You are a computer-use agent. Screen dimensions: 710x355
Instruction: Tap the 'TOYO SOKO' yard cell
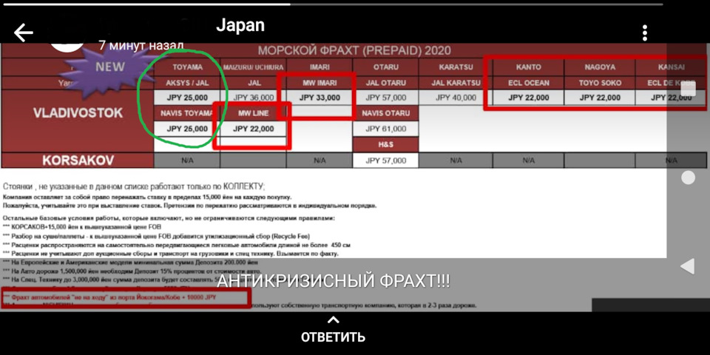click(600, 84)
